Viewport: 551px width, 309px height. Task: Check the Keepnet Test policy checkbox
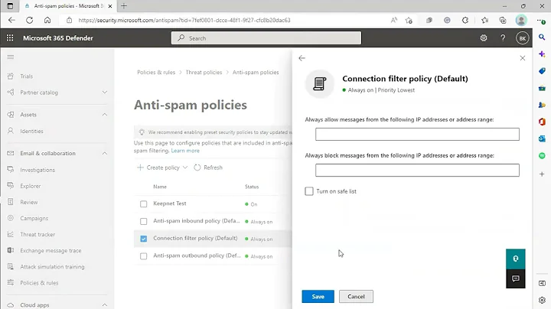coord(143,204)
